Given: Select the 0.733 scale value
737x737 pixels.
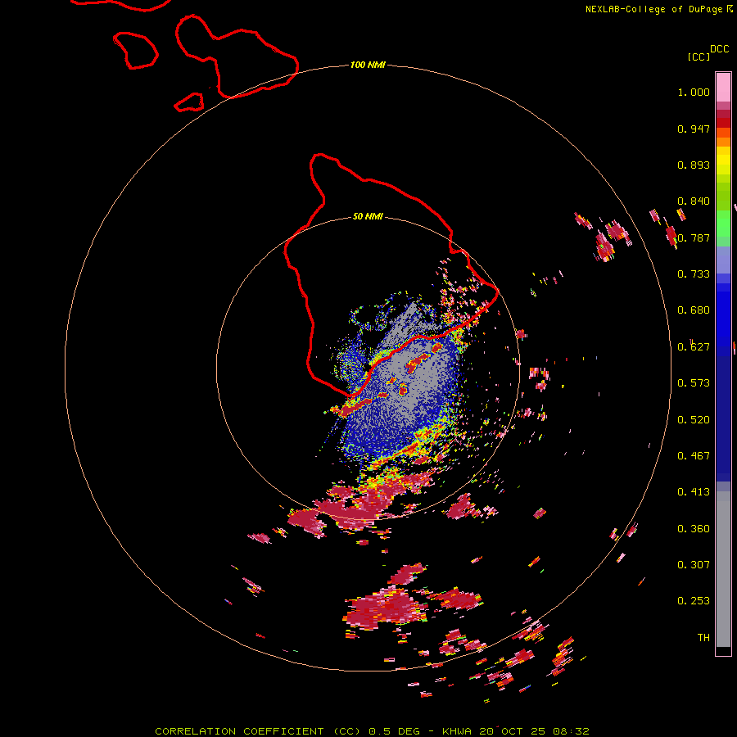Looking at the screenshot, I should coord(694,274).
